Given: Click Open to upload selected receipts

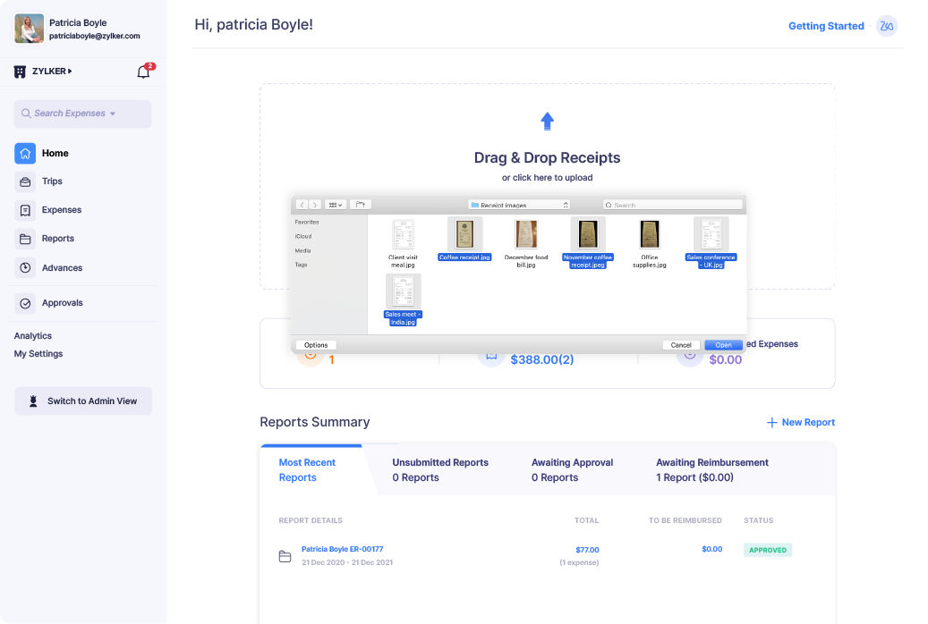Looking at the screenshot, I should (722, 344).
